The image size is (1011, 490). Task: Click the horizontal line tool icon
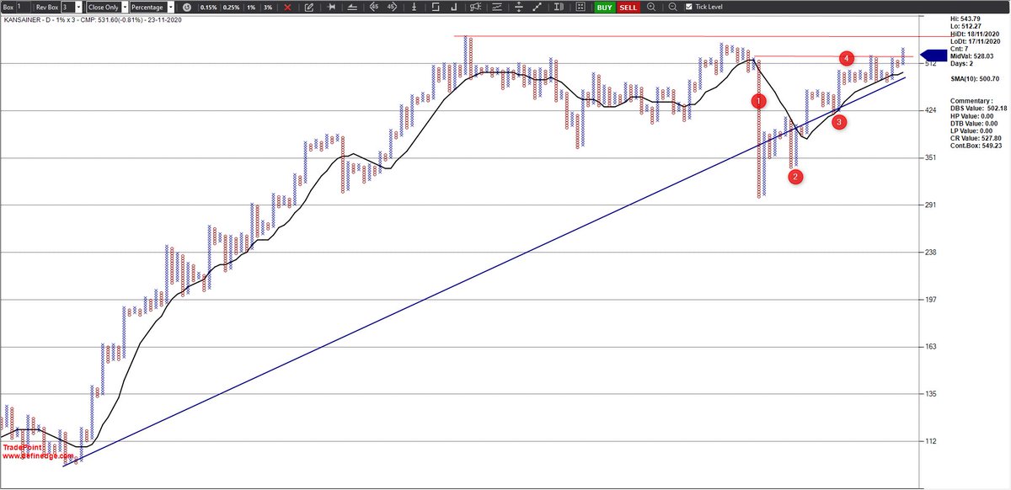click(x=352, y=7)
